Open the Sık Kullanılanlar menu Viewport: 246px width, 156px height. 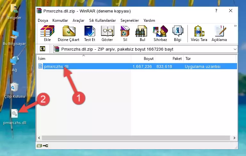pyautogui.click(x=102, y=21)
